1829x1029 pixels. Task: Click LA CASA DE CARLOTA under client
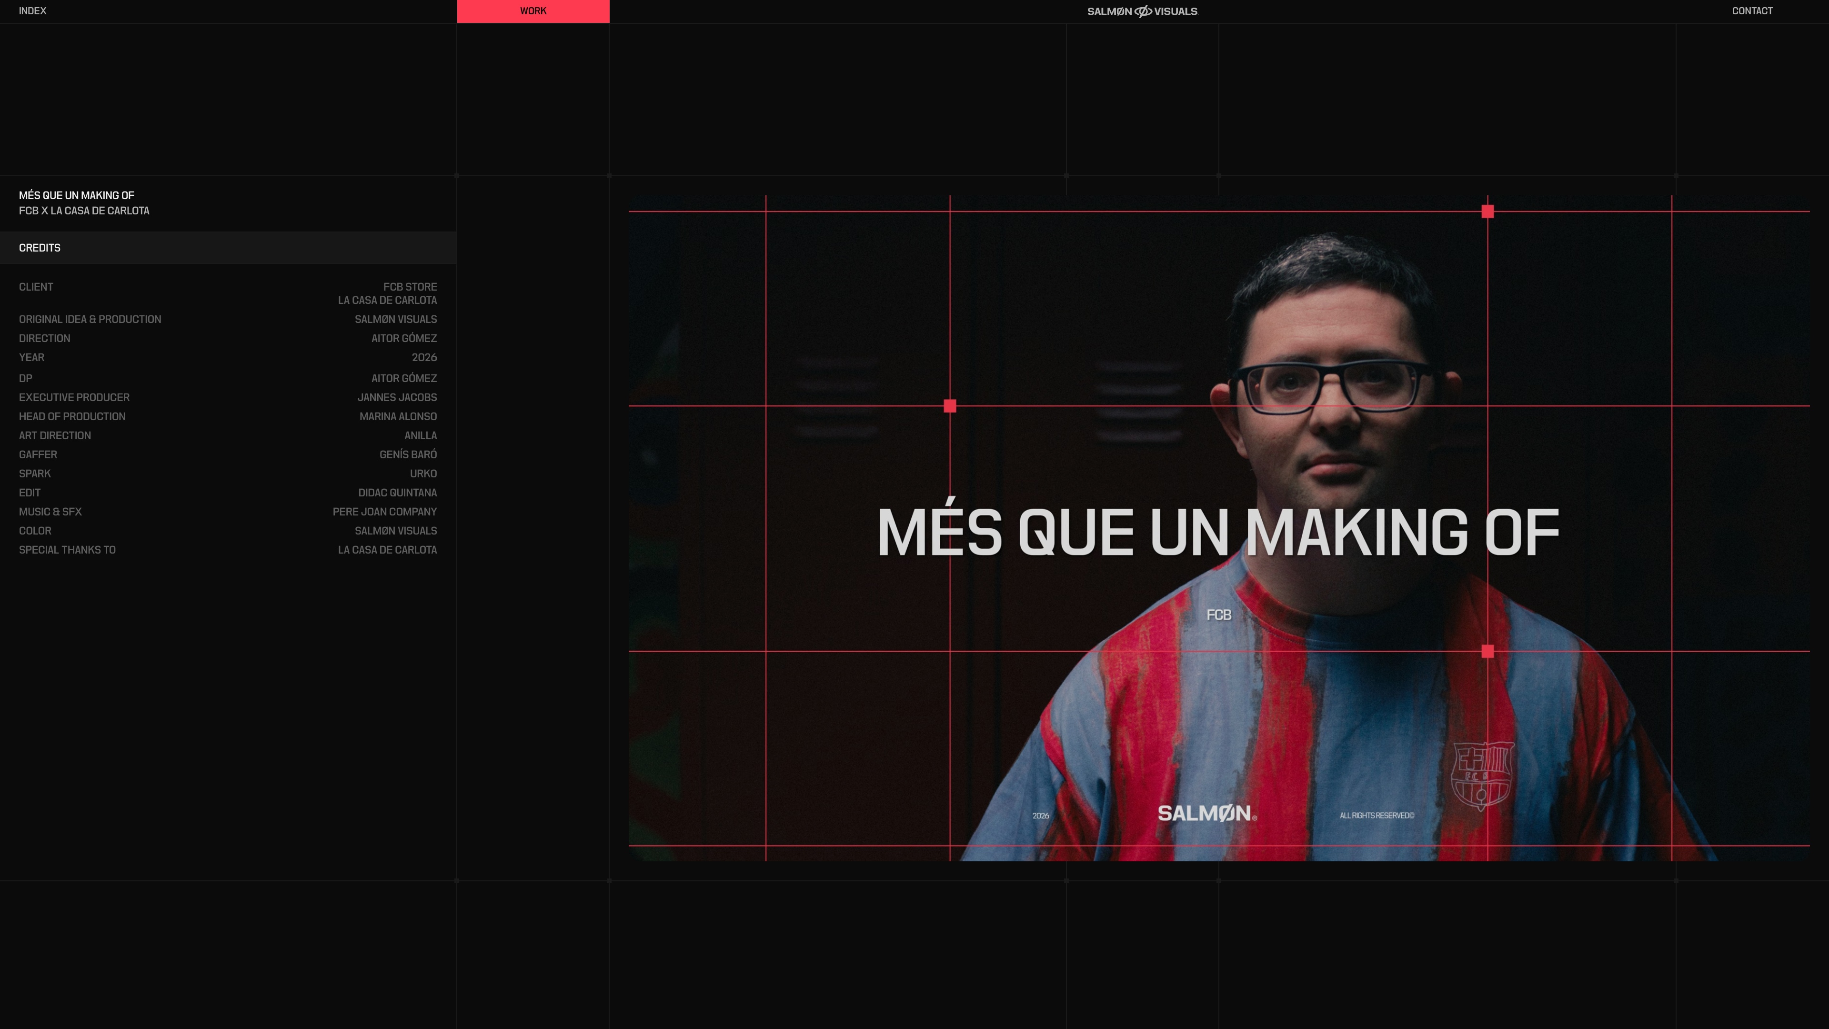[387, 301]
